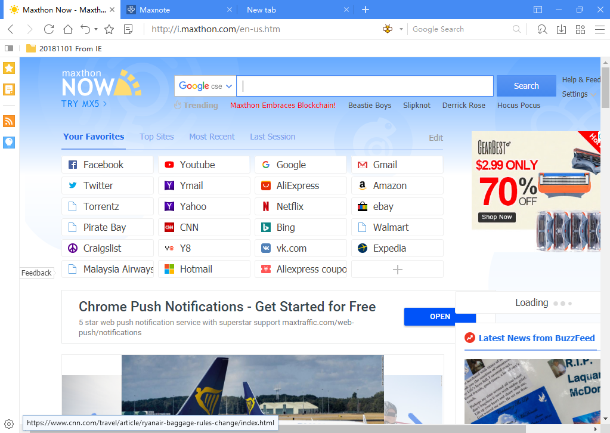Select the Most Recent tab
The width and height of the screenshot is (610, 433).
tap(212, 137)
